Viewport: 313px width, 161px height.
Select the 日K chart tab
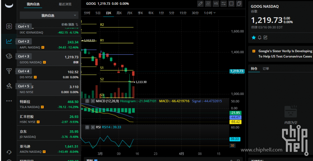coord(109,13)
